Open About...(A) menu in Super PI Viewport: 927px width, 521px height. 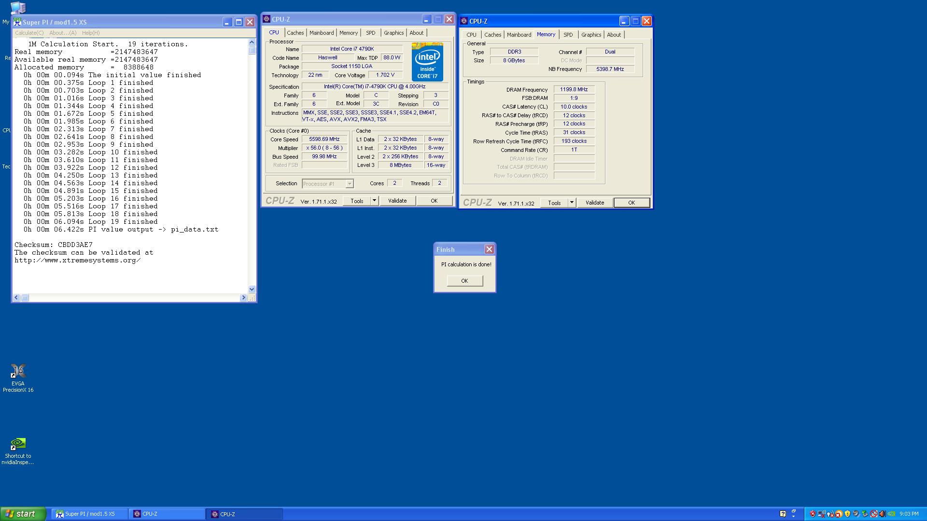pos(63,33)
